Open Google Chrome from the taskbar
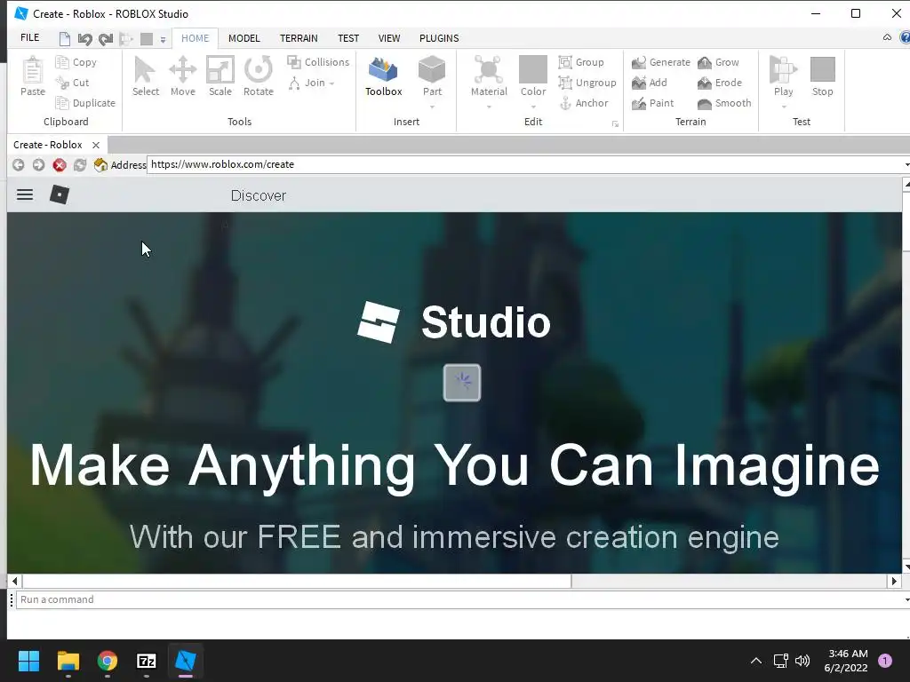The image size is (910, 682). coord(108,661)
